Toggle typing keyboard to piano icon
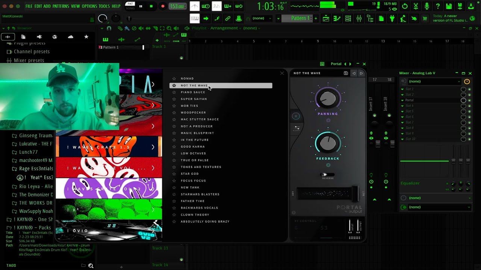Viewport: 481px width, 270px height. point(195,18)
